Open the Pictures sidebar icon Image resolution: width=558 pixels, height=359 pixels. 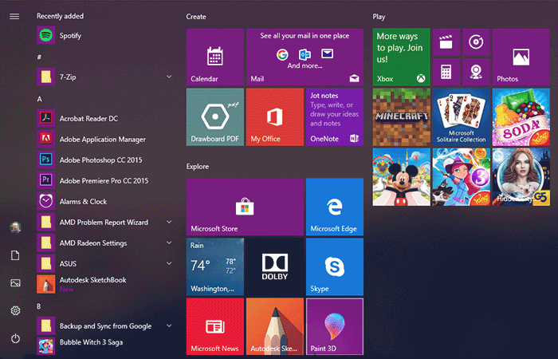[x=15, y=282]
